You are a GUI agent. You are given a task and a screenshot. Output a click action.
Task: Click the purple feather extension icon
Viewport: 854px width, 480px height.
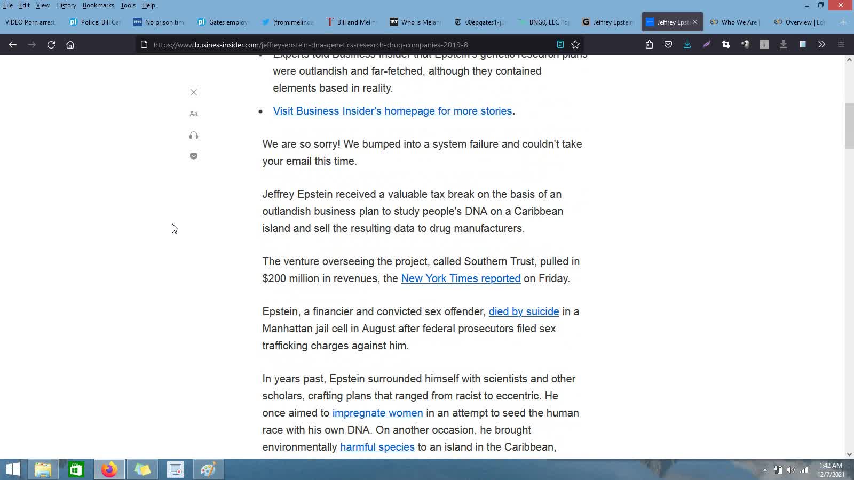pyautogui.click(x=707, y=45)
